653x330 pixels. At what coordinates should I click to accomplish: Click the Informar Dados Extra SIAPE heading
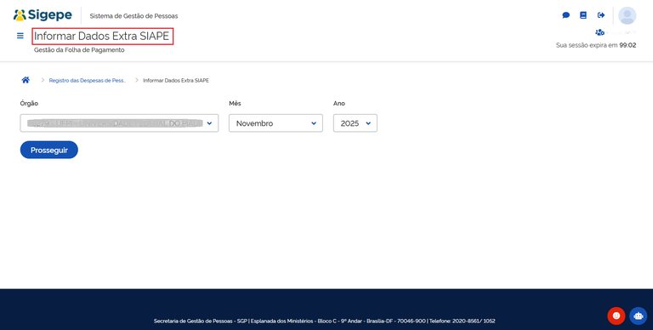pyautogui.click(x=102, y=37)
